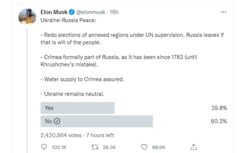The image size is (244, 153).
Task: Click the 38.3K retweet count
Action: pos(109,147)
